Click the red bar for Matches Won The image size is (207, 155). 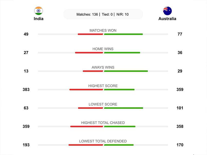[x=90, y=34]
